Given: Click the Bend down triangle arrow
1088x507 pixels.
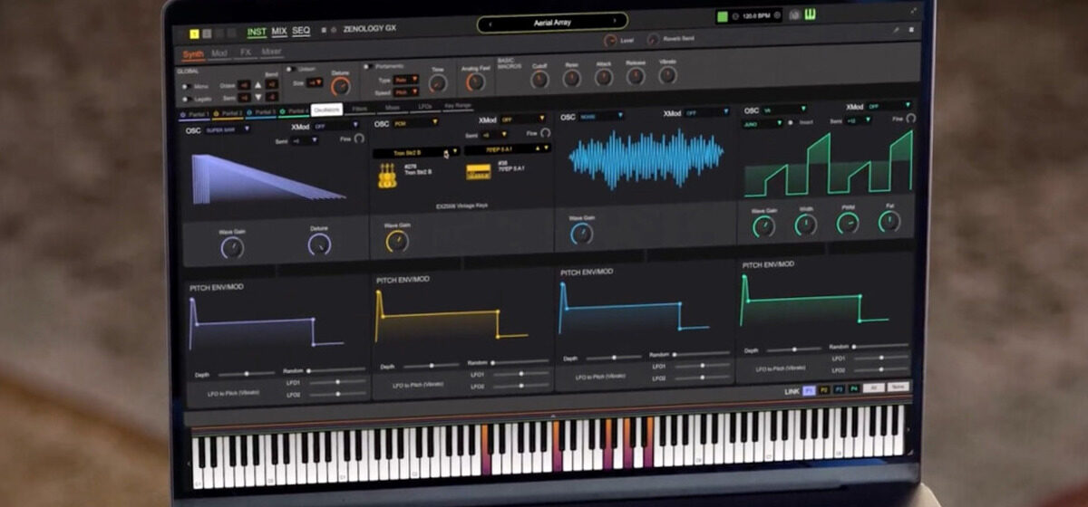Looking at the screenshot, I should coord(258,96).
